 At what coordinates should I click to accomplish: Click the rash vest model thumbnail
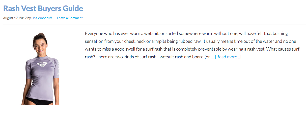(x=40, y=68)
